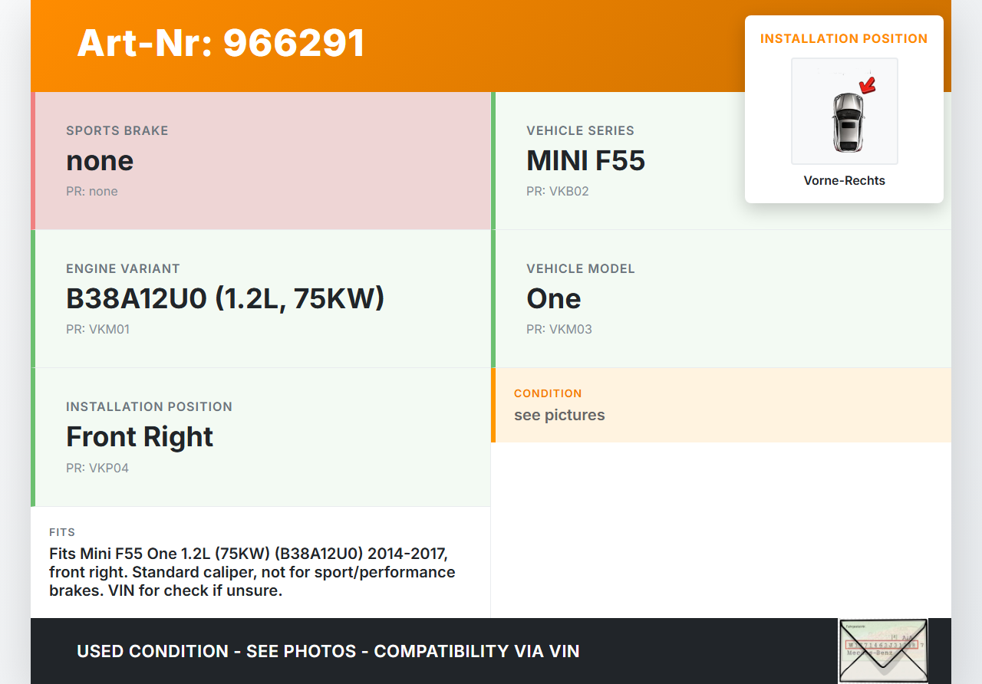Click the 'see pictures' condition text
The height and width of the screenshot is (684, 982).
[x=559, y=415]
